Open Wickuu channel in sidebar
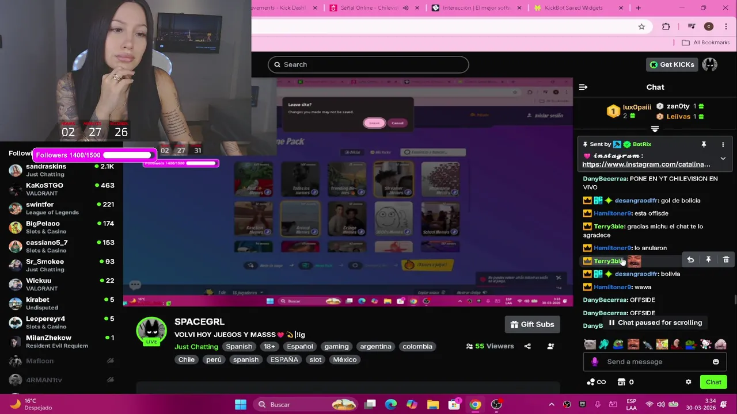 [x=61, y=284]
